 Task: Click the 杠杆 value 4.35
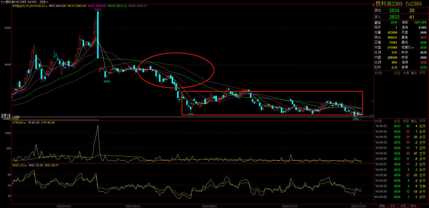pos(394,68)
